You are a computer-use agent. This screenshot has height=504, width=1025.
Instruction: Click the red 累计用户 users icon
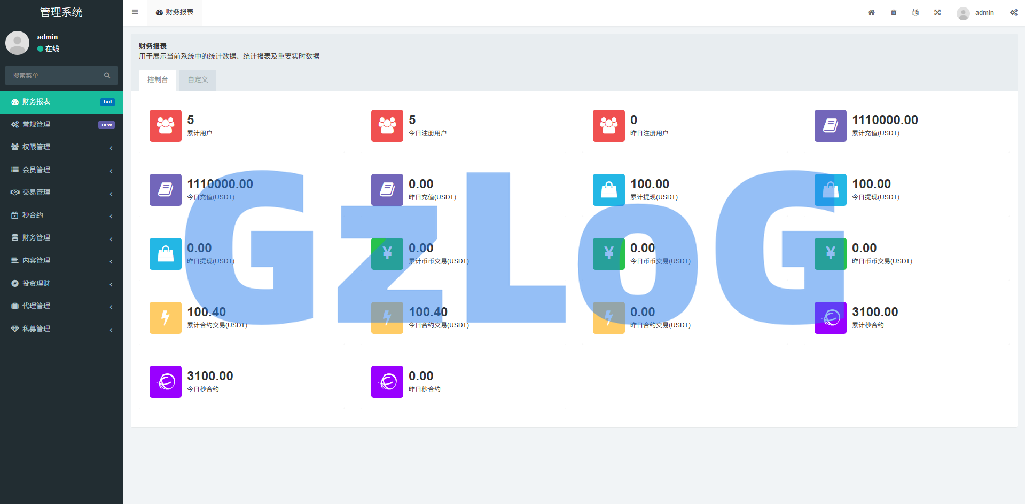(166, 126)
